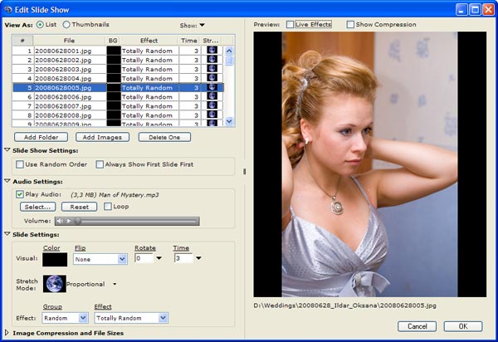This screenshot has height=342, width=498.
Task: Click the audio play triangle
Action: (x=69, y=221)
